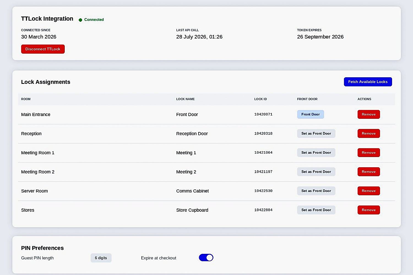413x275 pixels.
Task: Click the LAST API CALL label
Action: point(188,30)
